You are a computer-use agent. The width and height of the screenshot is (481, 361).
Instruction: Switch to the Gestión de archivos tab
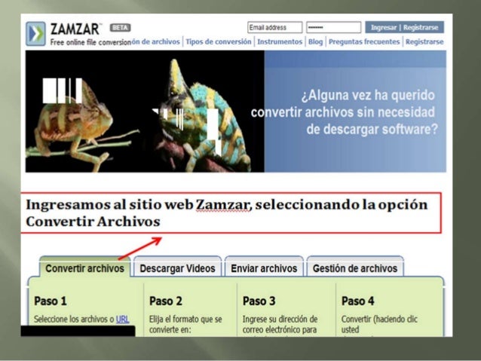355,268
